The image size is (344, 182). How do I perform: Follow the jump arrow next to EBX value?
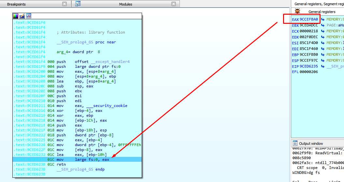[x=323, y=25]
